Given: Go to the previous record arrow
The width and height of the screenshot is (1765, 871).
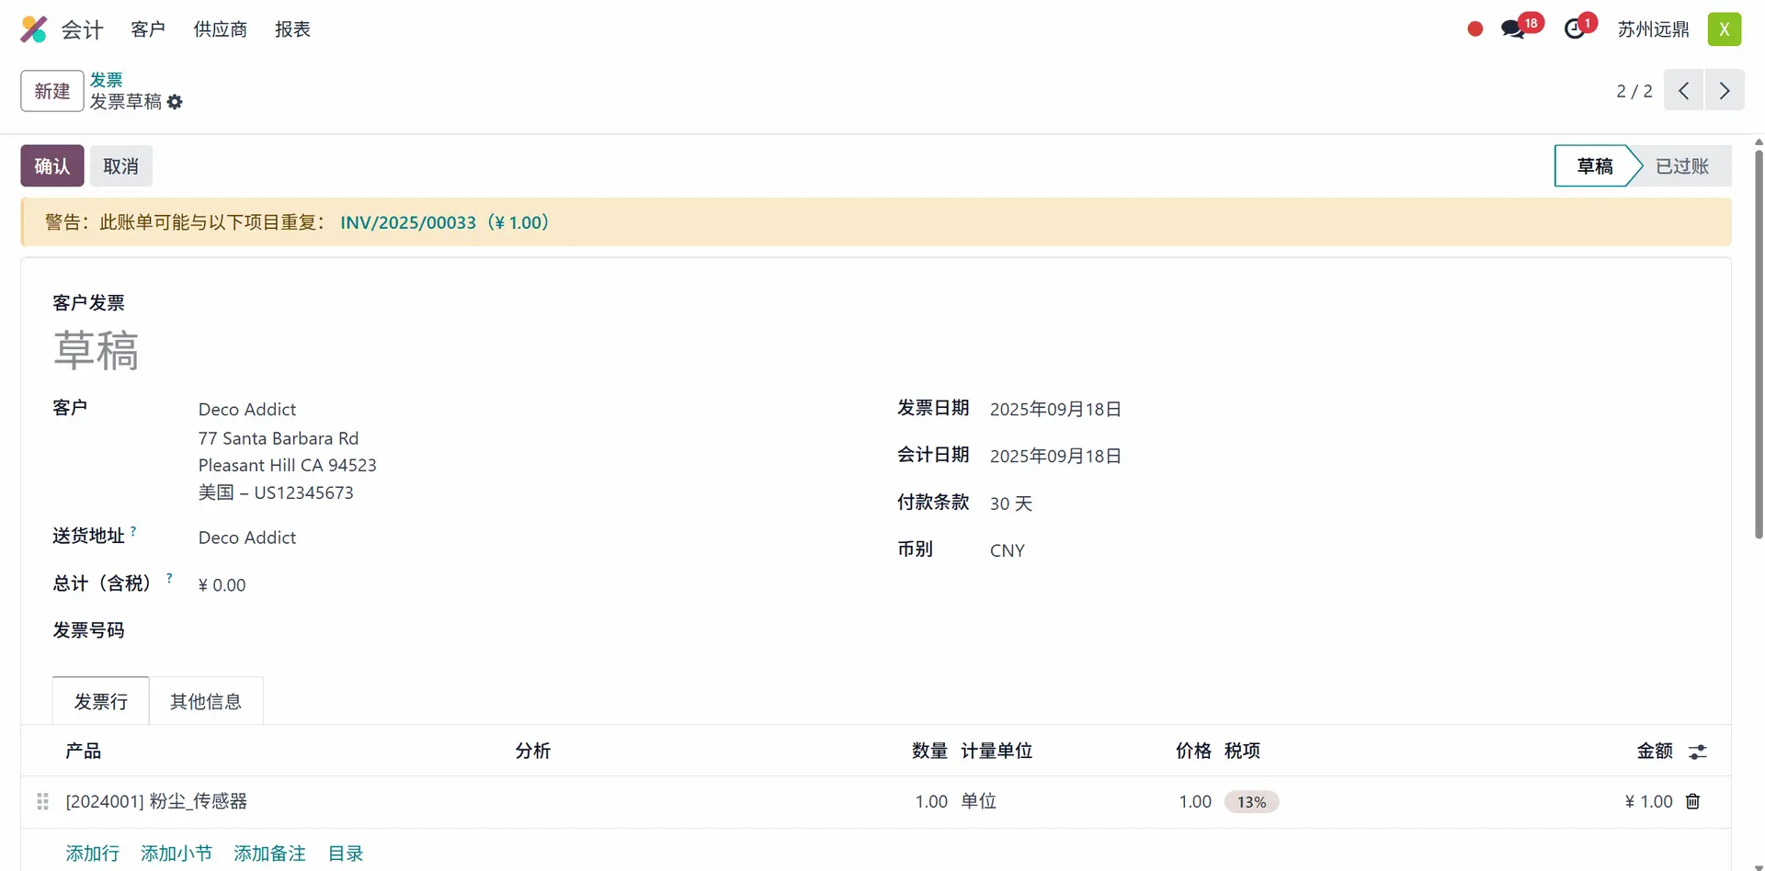Looking at the screenshot, I should (1683, 91).
